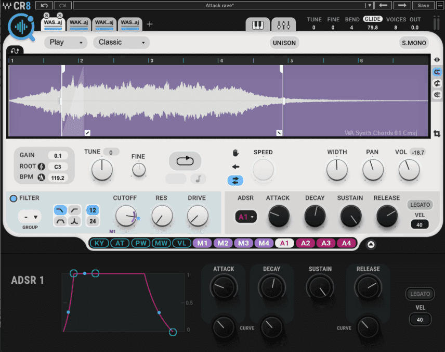Click the BPM value field 119.2
The image size is (445, 352).
coord(58,178)
